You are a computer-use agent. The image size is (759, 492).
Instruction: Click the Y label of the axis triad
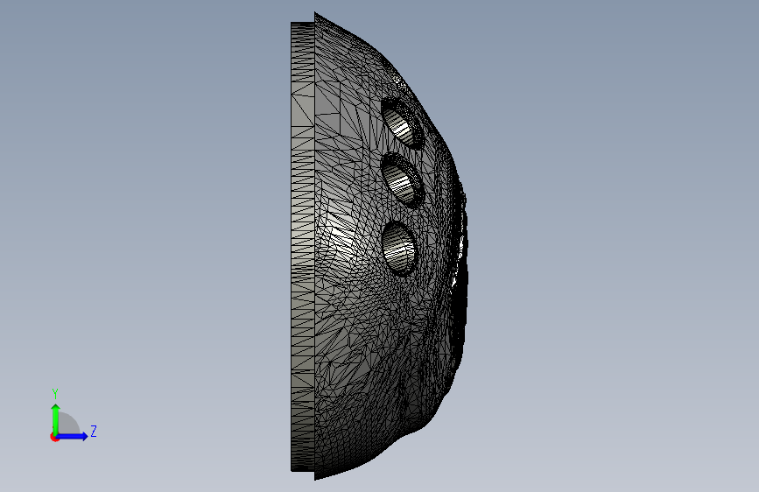[x=55, y=393]
